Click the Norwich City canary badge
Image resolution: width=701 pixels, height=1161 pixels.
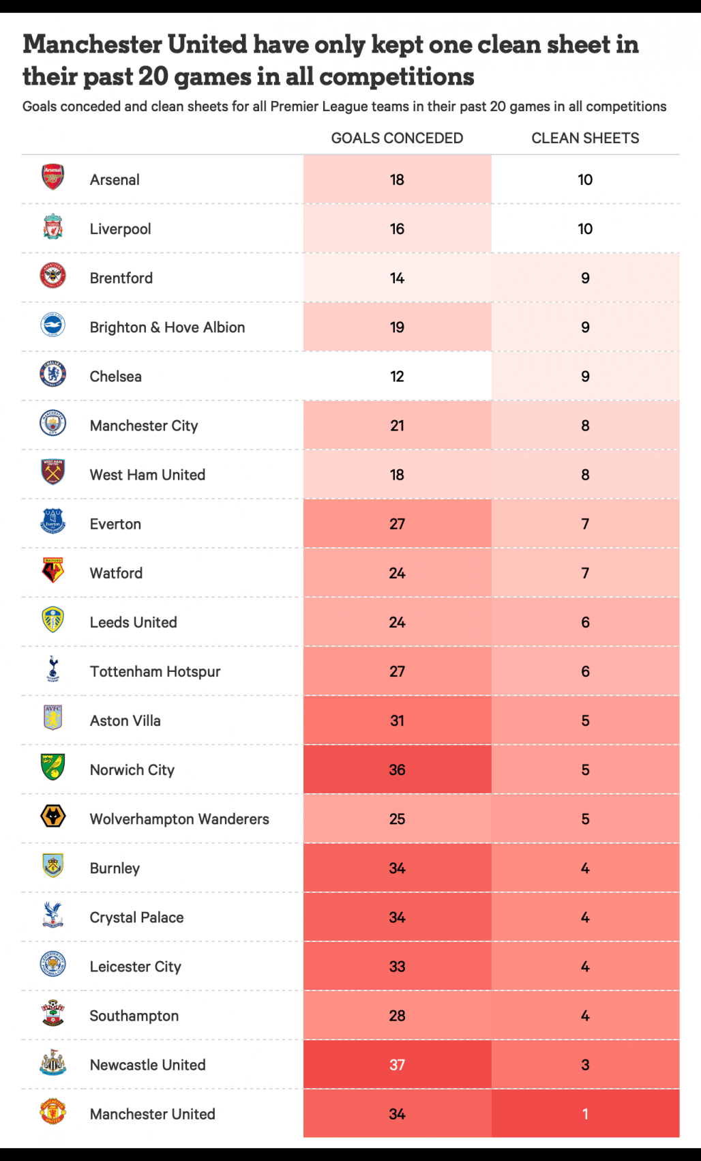[53, 767]
